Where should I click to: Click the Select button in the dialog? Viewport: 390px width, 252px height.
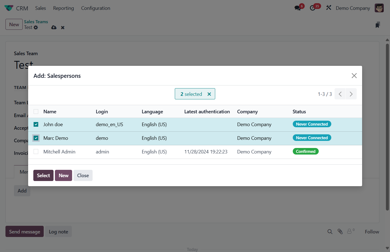pos(43,175)
